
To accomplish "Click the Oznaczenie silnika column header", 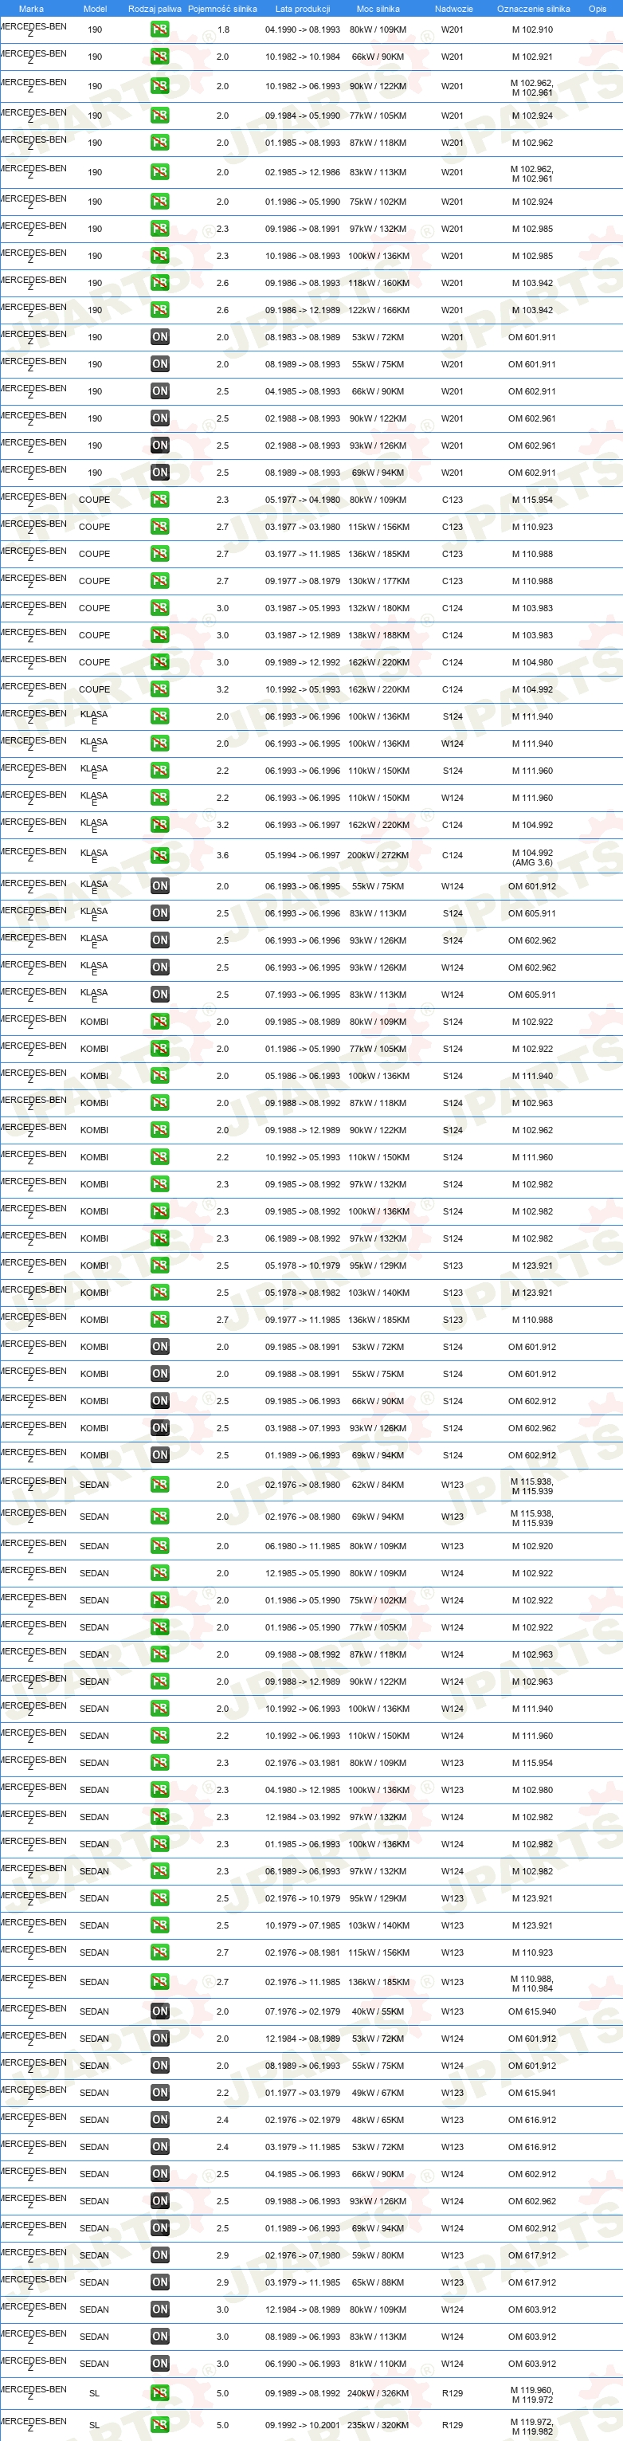I will pyautogui.click(x=533, y=9).
